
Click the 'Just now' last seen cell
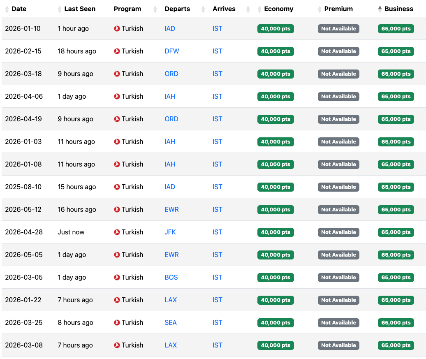click(x=71, y=232)
